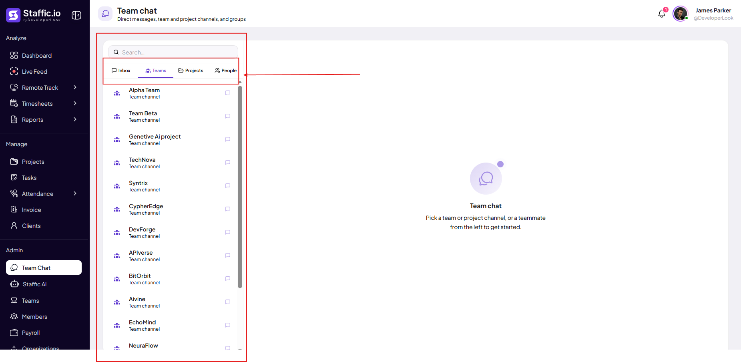Click the CypherEdge message icon
This screenshot has width=741, height=362.
coord(228,209)
